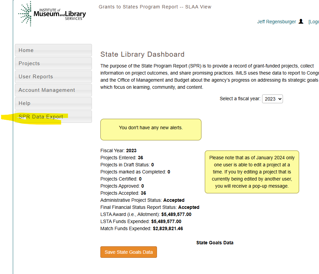Click Save State Goals Data button
The image size is (319, 274).
tap(129, 252)
